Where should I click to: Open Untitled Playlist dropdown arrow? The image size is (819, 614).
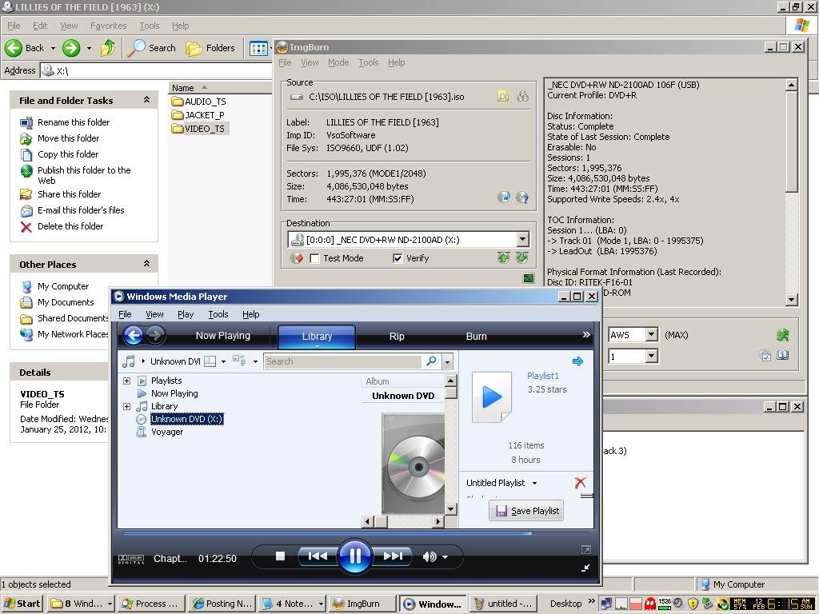pos(534,484)
